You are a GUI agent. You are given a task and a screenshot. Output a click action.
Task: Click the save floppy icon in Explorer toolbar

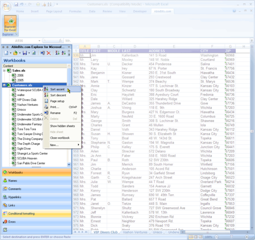click(25, 53)
